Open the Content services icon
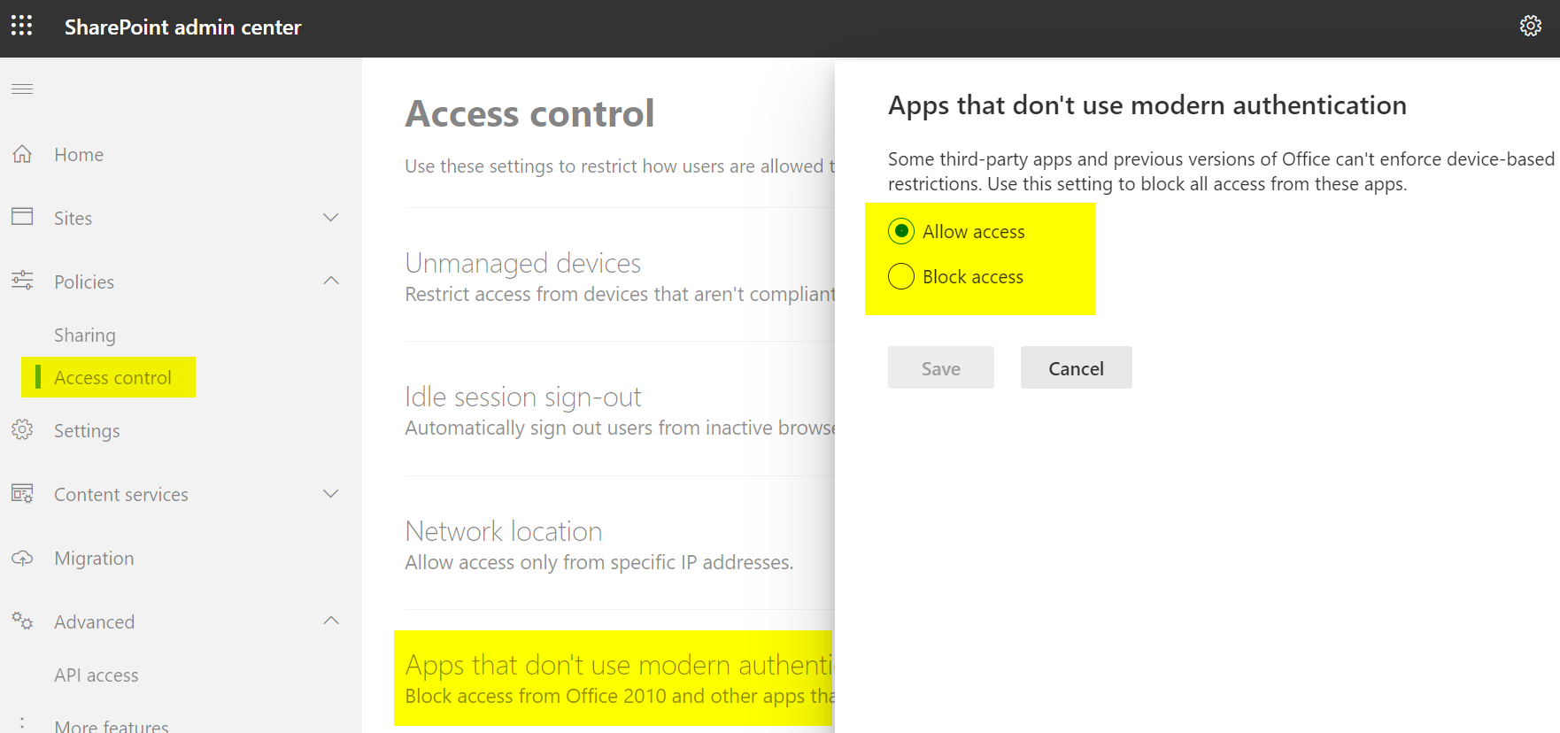1560x733 pixels. pos(22,494)
